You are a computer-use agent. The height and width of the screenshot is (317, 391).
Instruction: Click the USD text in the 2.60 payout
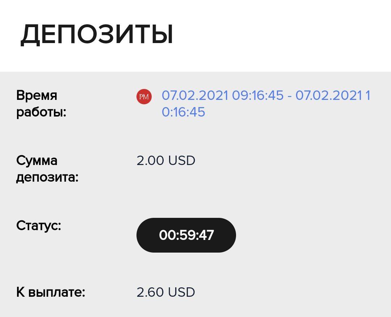point(181,292)
